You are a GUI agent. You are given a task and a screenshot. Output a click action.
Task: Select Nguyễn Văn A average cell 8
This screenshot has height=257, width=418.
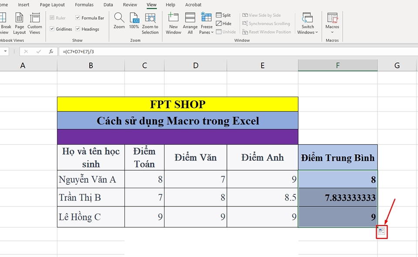(x=338, y=179)
